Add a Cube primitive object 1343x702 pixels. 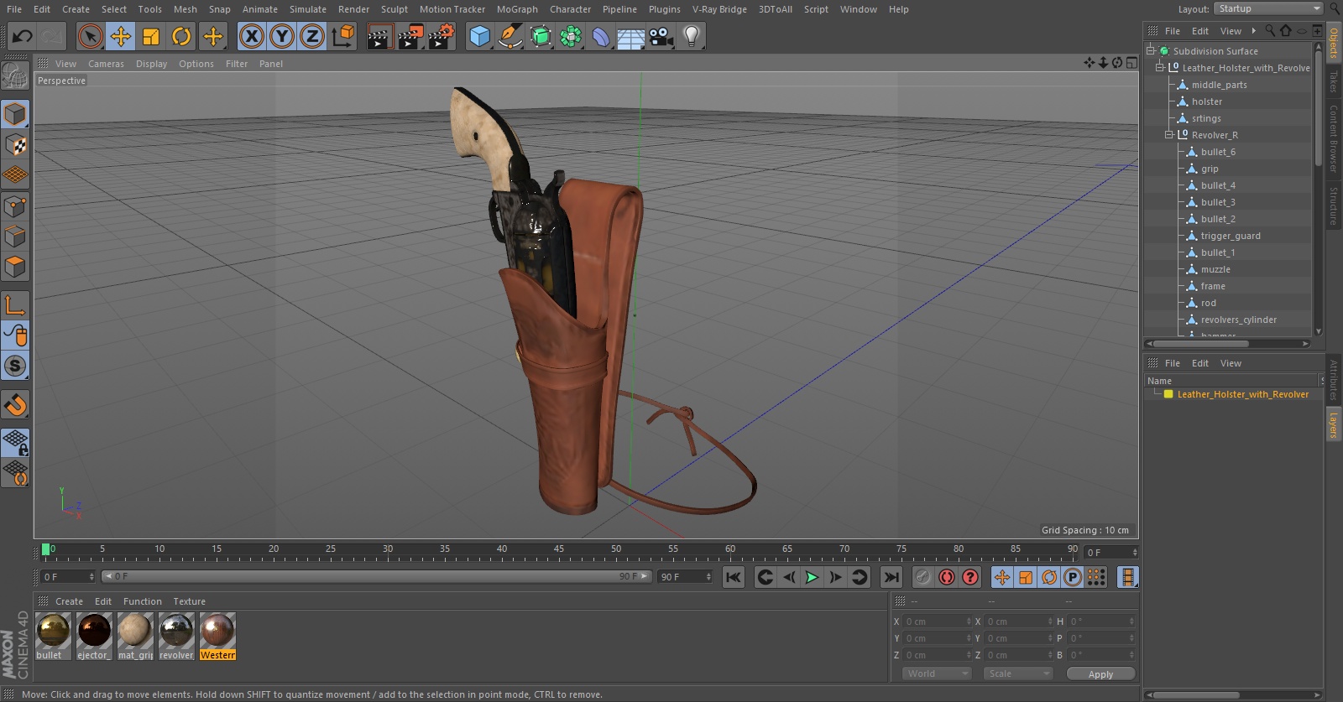point(479,36)
